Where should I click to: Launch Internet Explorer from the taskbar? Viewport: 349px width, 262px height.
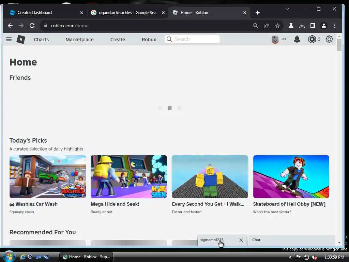point(23,257)
